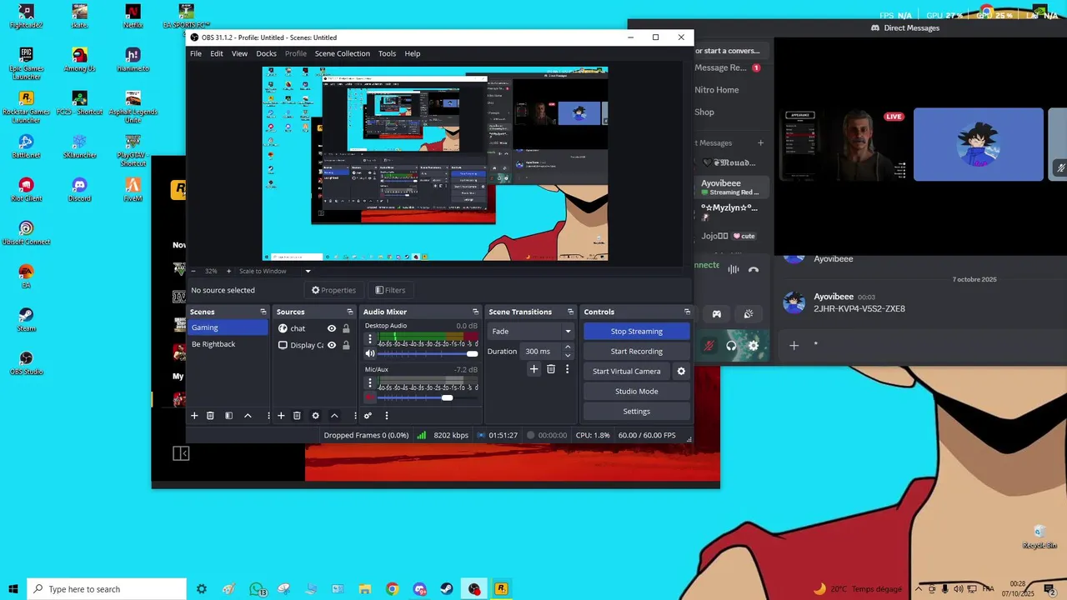The image size is (1067, 600).
Task: Zoom out the preview with minus button
Action: (193, 271)
